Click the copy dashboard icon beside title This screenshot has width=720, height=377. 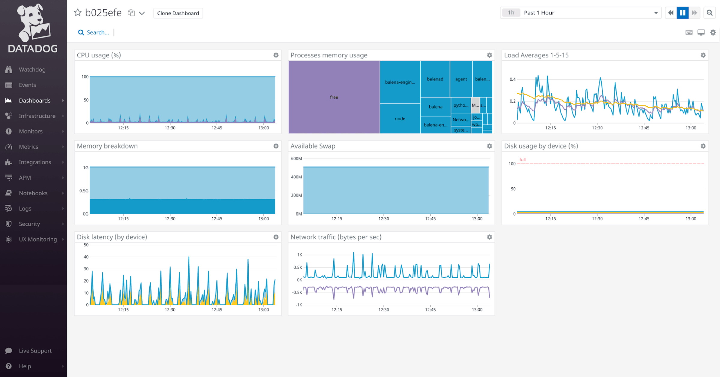(131, 13)
